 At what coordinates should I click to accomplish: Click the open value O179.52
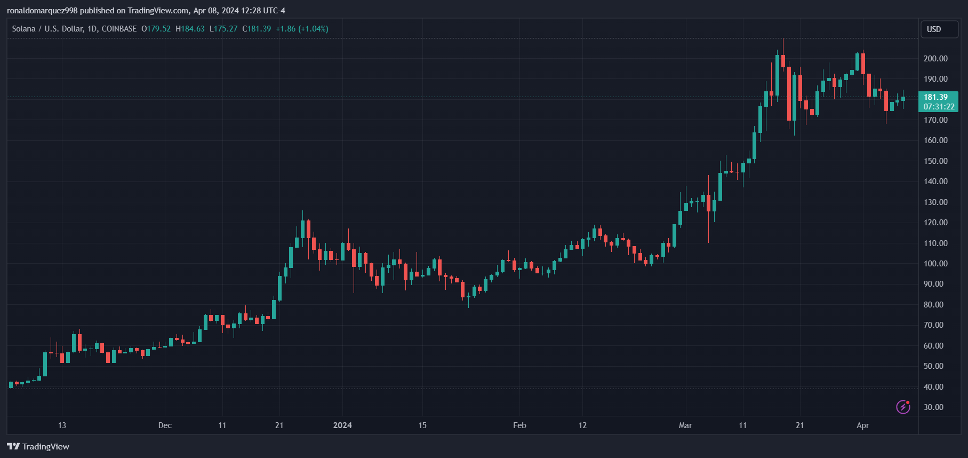[x=156, y=29]
